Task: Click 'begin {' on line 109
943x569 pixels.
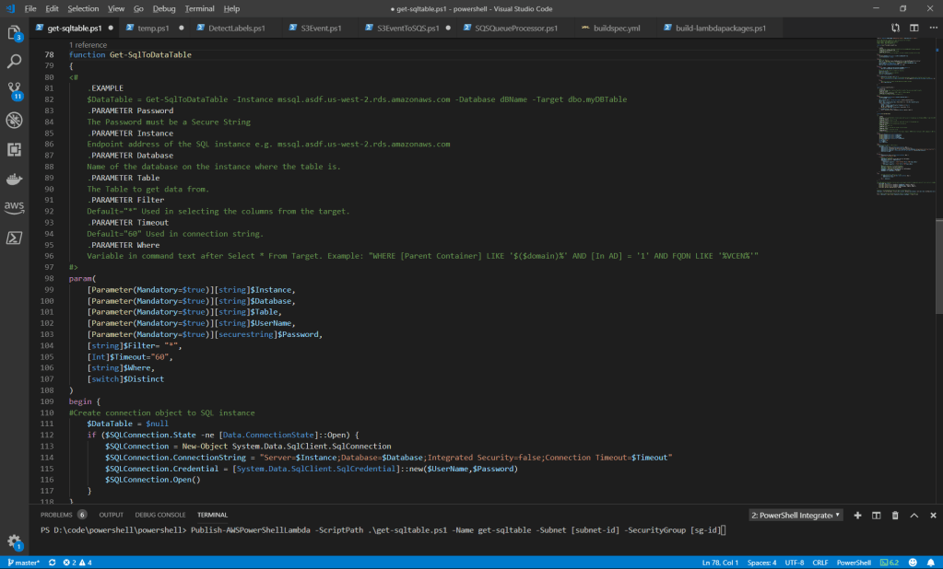Action: point(85,401)
